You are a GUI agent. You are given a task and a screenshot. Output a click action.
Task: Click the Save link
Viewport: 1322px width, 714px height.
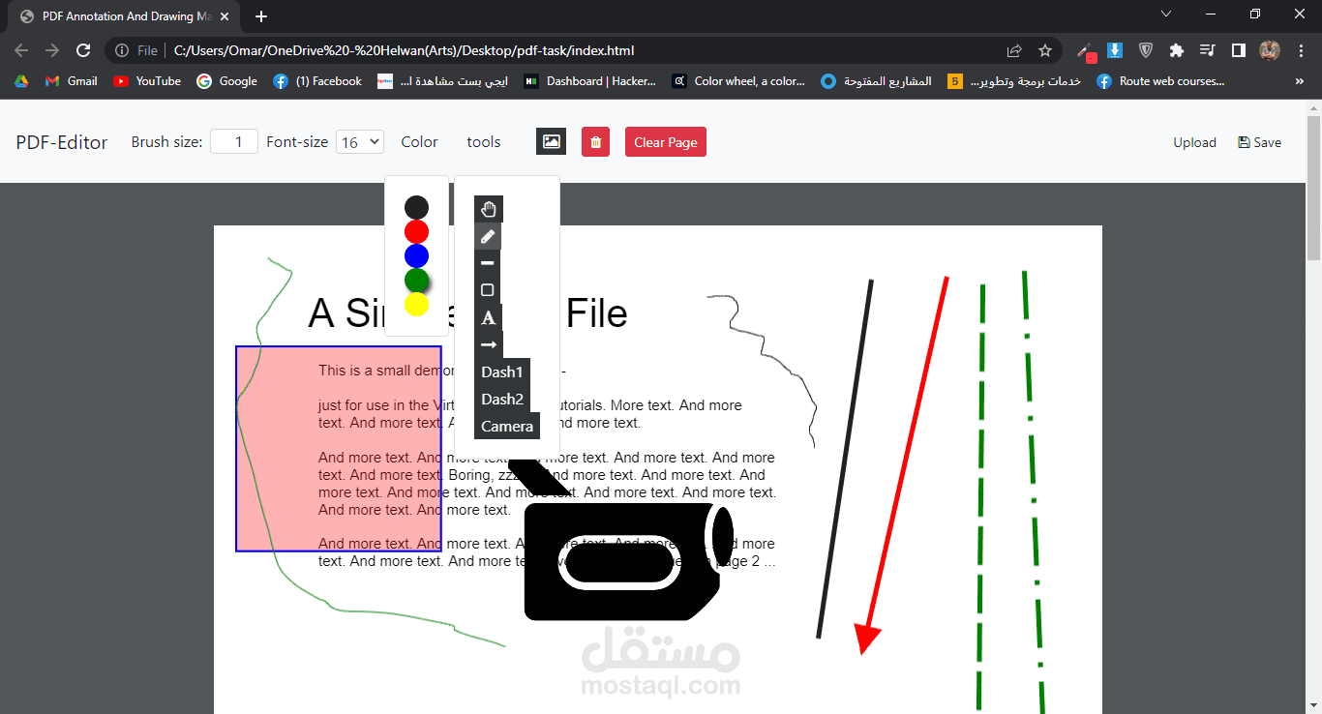point(1259,141)
